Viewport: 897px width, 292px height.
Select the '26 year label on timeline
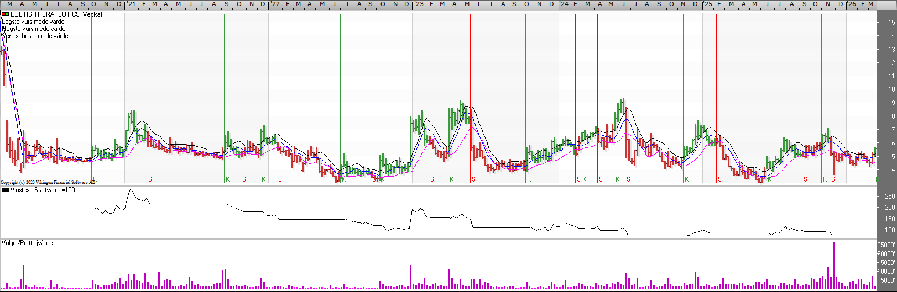pos(852,4)
